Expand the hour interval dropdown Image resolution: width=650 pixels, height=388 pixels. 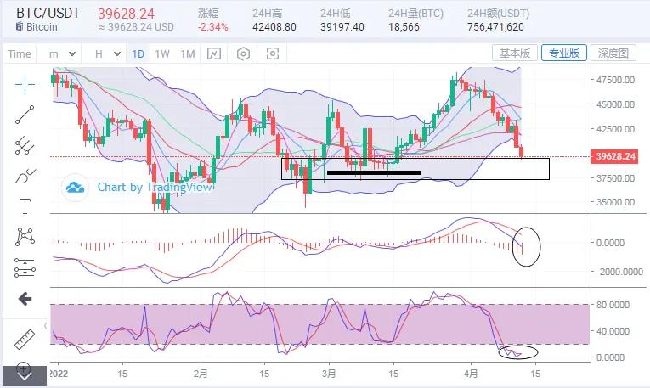pos(107,53)
